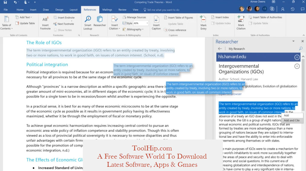Click Update Table in Table of Contents group

[x=25, y=23]
